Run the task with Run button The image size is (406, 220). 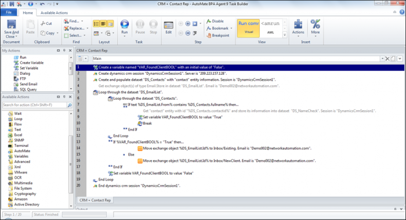(x=125, y=27)
